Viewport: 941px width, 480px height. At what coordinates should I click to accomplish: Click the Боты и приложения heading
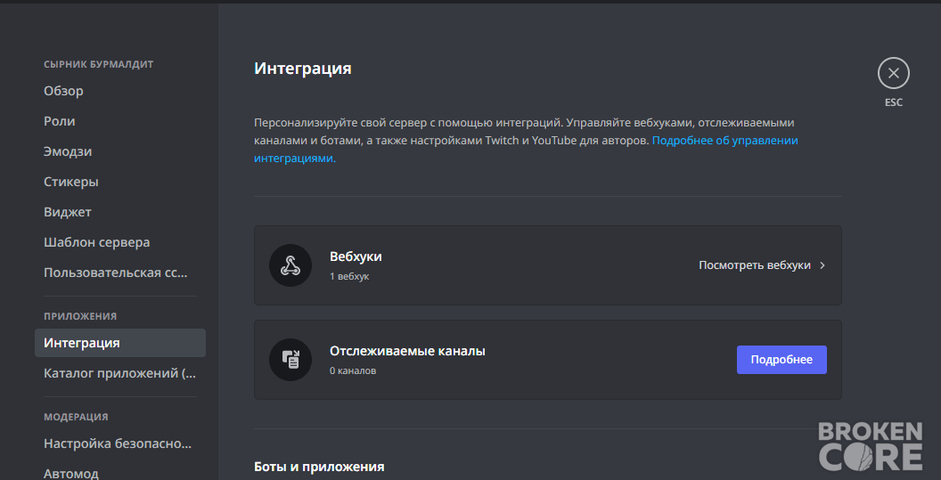[x=319, y=467]
